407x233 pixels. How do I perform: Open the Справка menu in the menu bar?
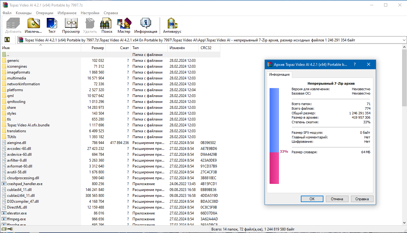pos(111,13)
